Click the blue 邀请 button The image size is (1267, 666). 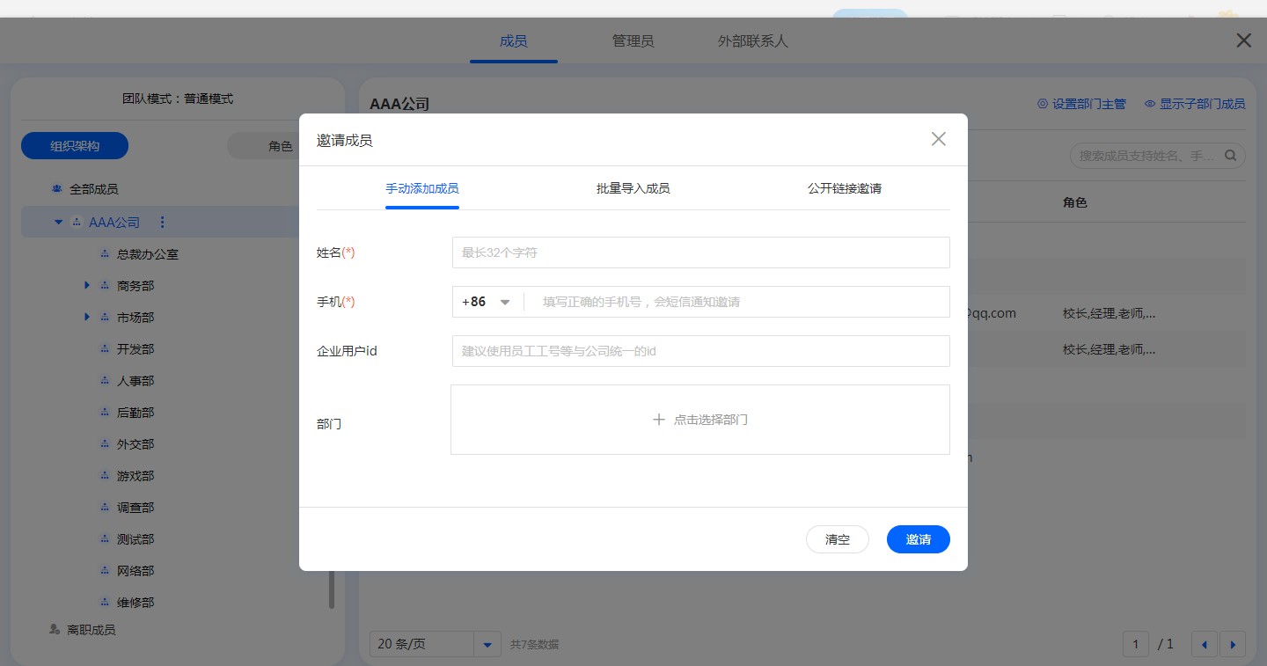(918, 539)
